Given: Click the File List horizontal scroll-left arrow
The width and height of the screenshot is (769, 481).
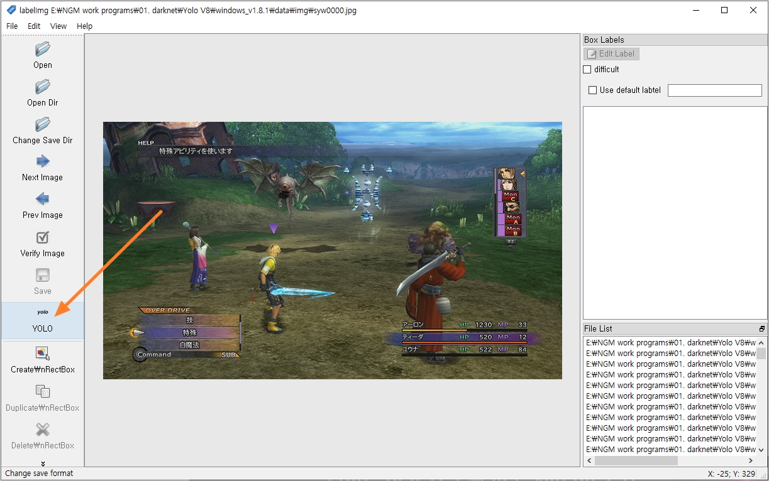Looking at the screenshot, I should tap(589, 461).
